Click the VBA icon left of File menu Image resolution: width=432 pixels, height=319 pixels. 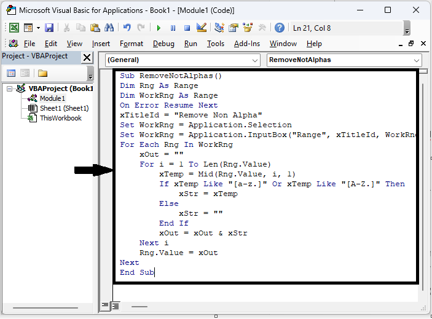[x=14, y=44]
